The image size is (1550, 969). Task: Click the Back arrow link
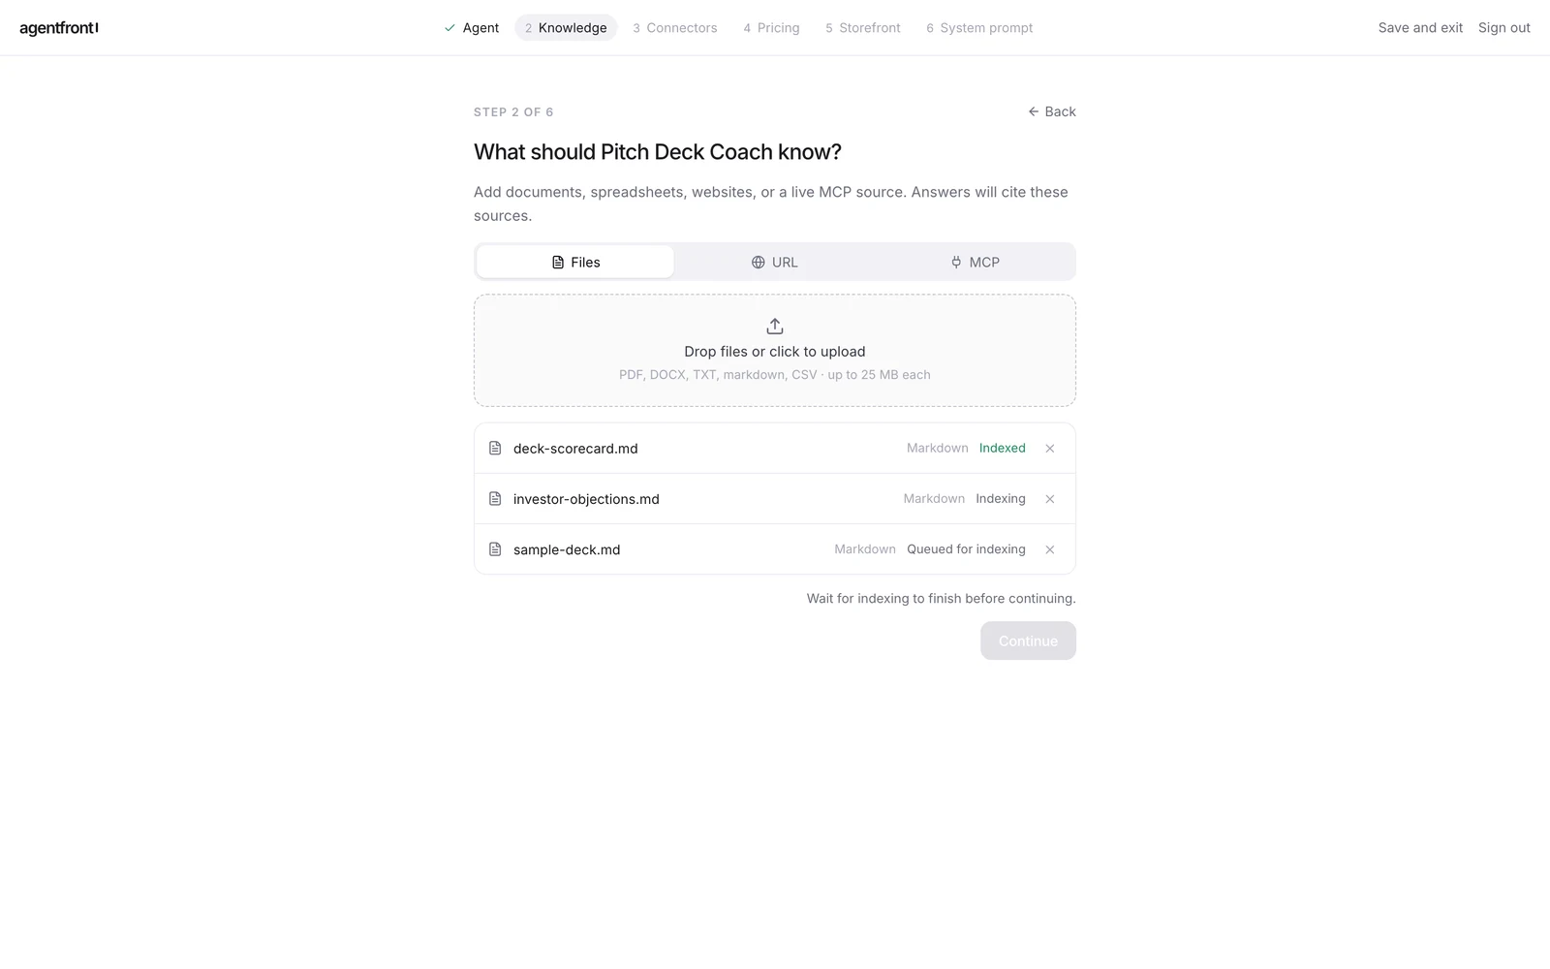[1052, 111]
